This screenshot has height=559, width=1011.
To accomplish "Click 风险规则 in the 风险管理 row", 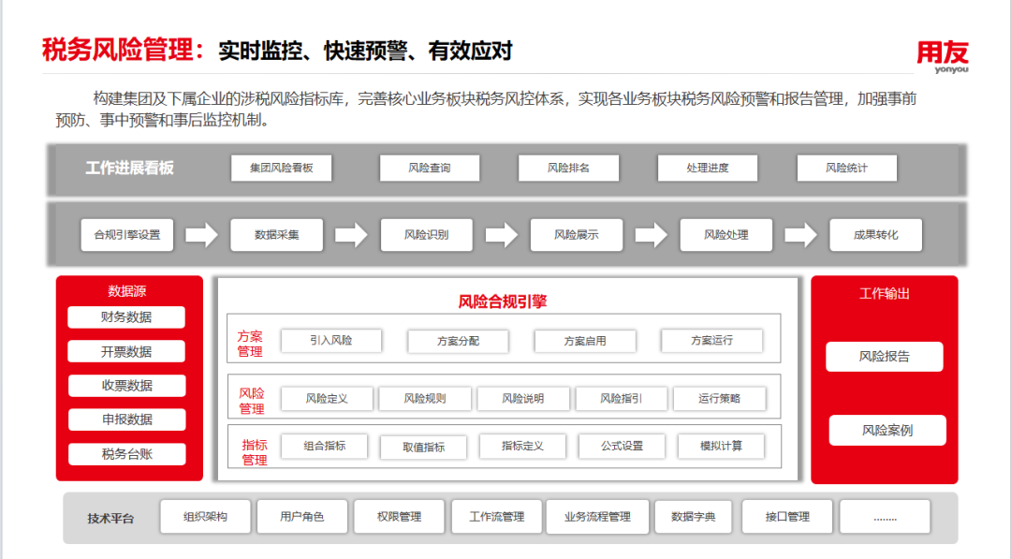I will [x=425, y=399].
